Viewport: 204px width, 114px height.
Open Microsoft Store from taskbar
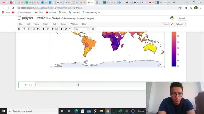[83, 111]
